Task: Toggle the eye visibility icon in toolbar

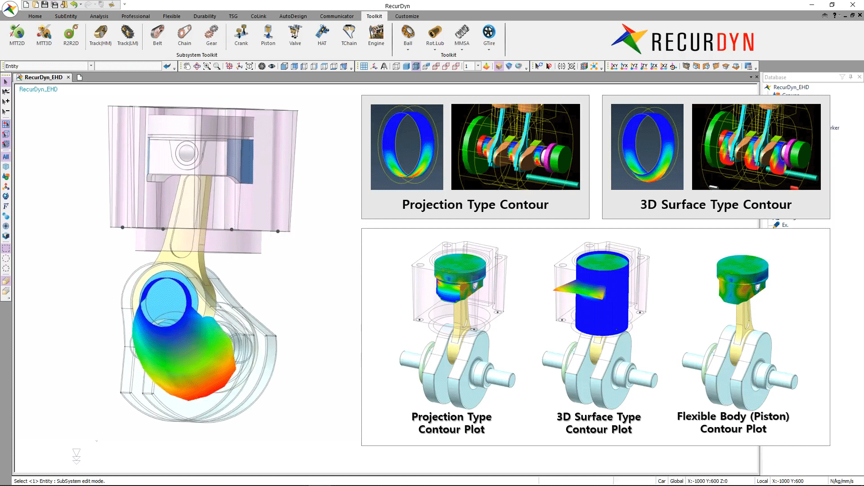Action: click(272, 66)
